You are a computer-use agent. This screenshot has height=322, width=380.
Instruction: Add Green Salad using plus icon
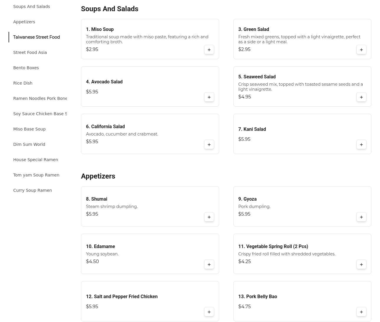(361, 50)
